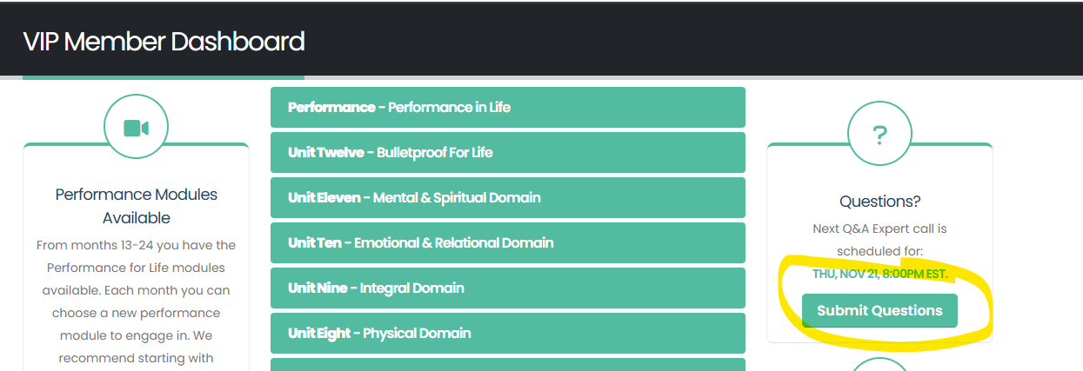Click the VIP Member Dashboard title

coord(164,42)
